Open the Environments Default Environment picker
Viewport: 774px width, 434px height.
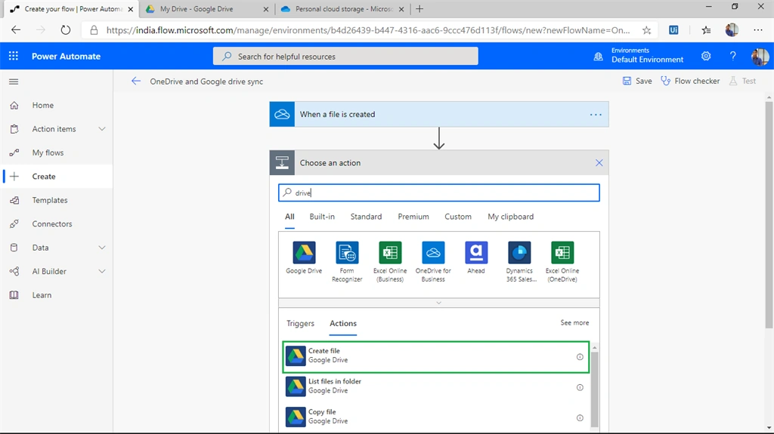(x=638, y=56)
